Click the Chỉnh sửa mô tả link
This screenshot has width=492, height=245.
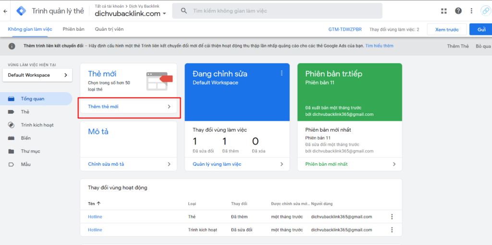pos(106,164)
